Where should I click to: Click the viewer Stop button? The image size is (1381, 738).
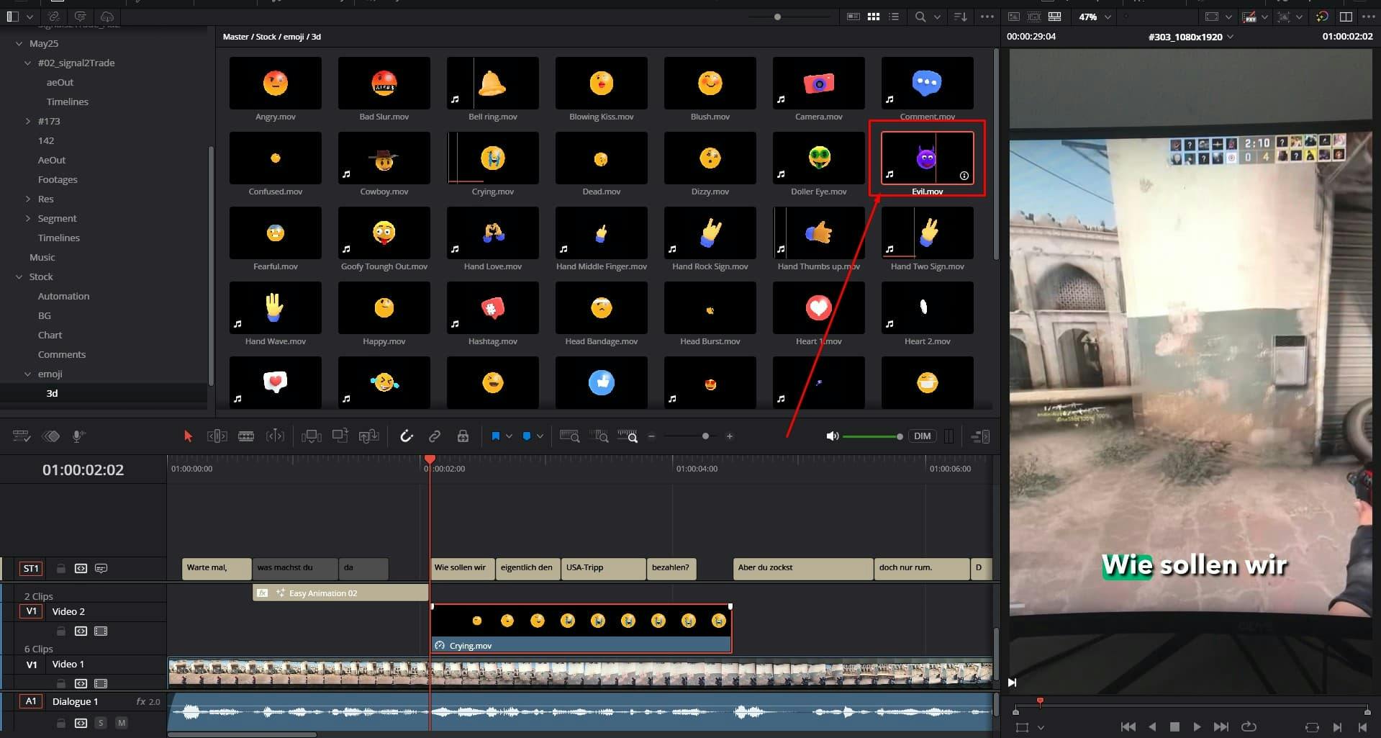(x=1174, y=727)
